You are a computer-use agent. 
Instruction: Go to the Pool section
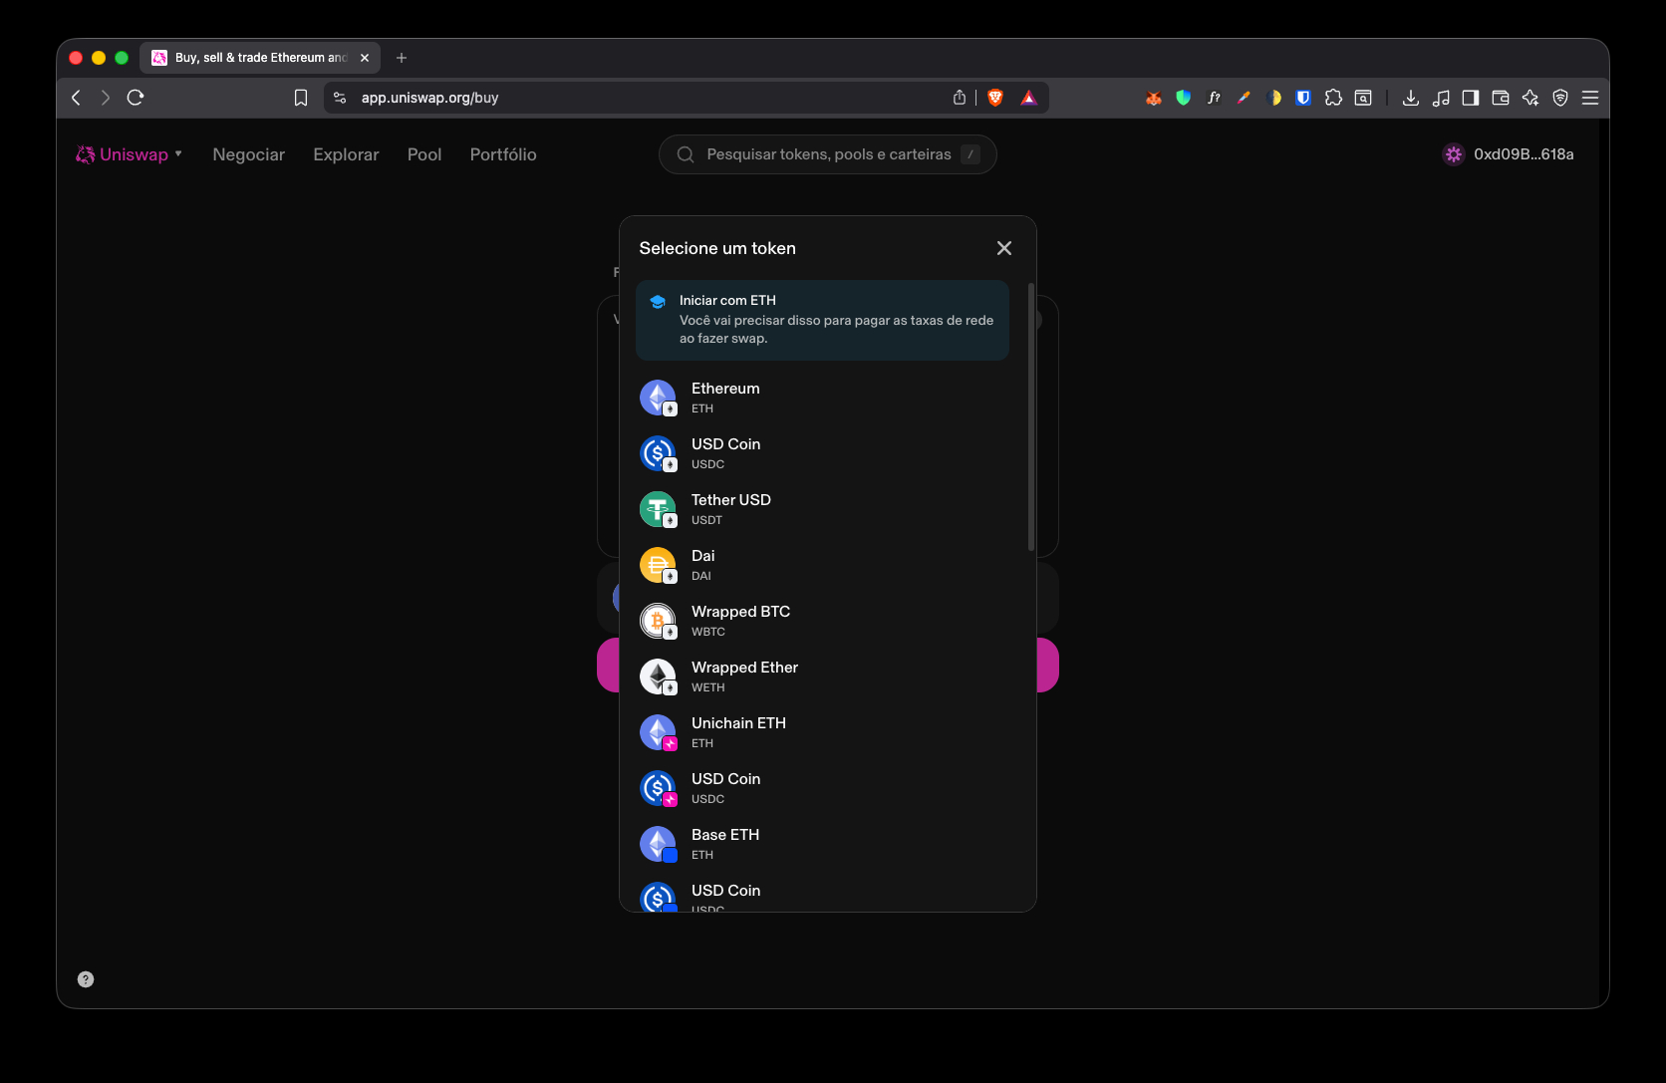click(x=424, y=154)
